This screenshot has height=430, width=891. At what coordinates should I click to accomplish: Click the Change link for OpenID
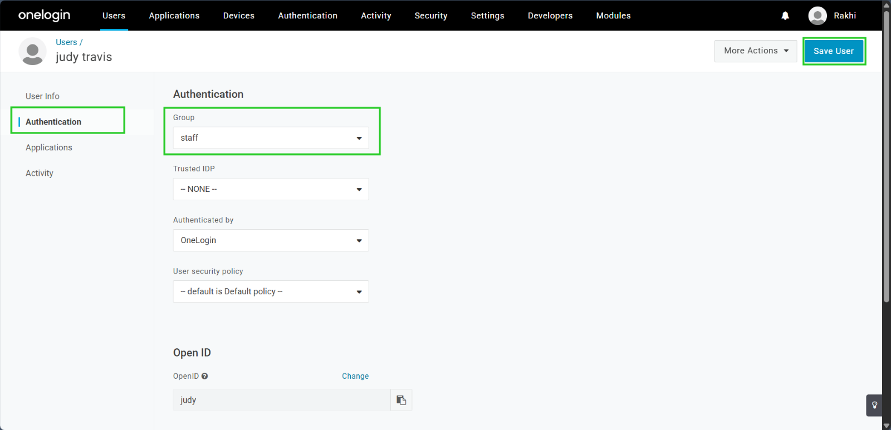(x=355, y=376)
